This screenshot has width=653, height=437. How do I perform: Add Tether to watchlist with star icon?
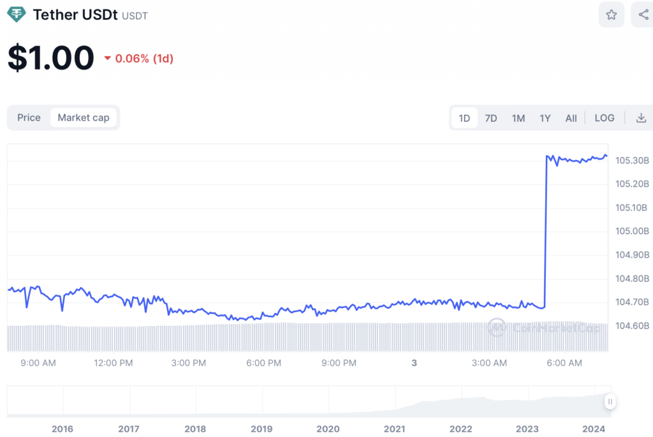click(611, 15)
